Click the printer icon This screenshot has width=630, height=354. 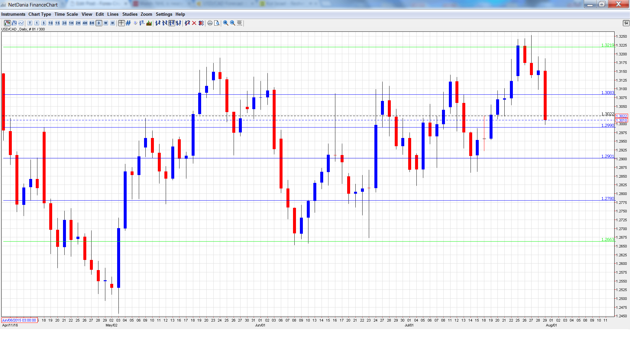pyautogui.click(x=210, y=23)
